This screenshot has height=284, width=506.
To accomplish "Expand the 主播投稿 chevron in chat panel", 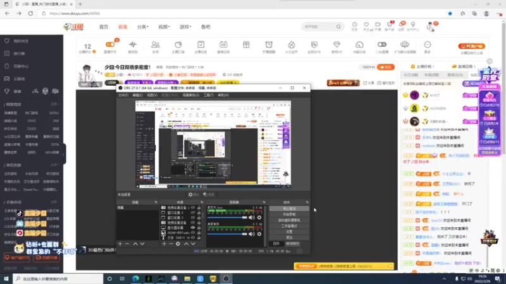I will click(433, 67).
